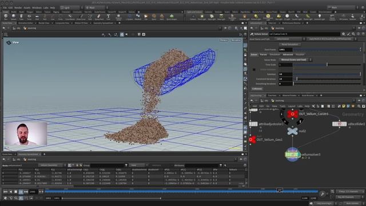Viewport: 366px width, 206px height.
Task: Open the Advanced parameter tab
Action: (x=288, y=55)
